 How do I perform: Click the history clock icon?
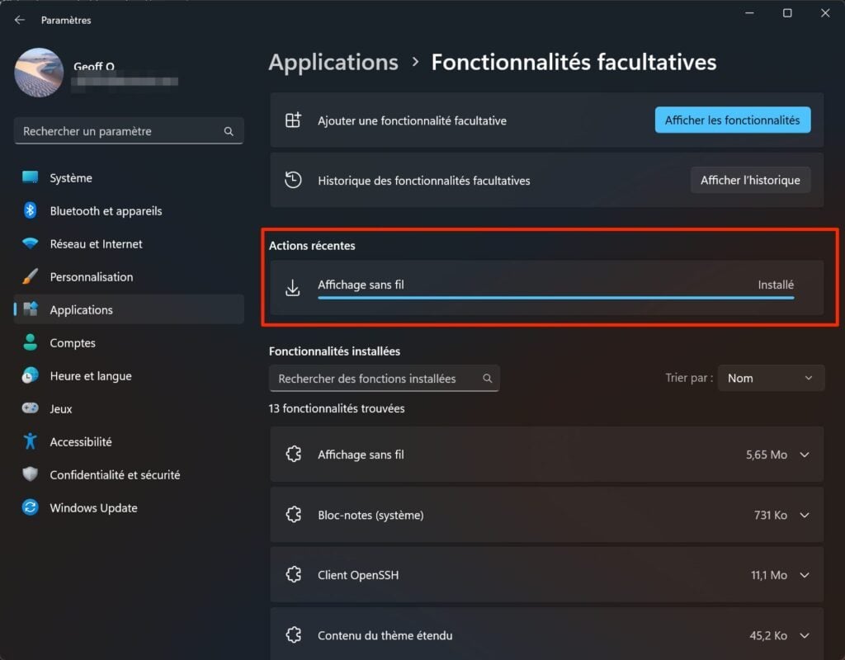293,180
